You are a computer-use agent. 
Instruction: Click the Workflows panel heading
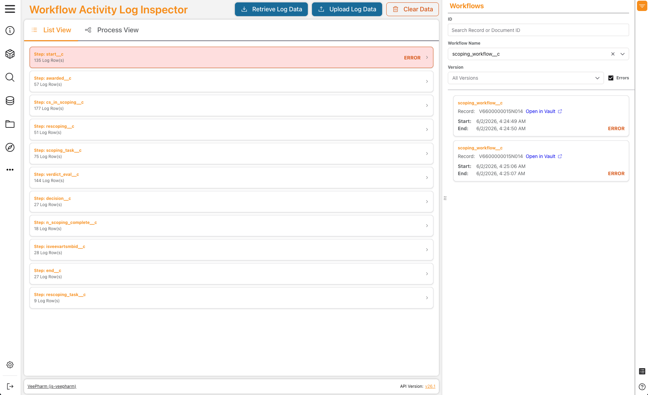tap(467, 6)
